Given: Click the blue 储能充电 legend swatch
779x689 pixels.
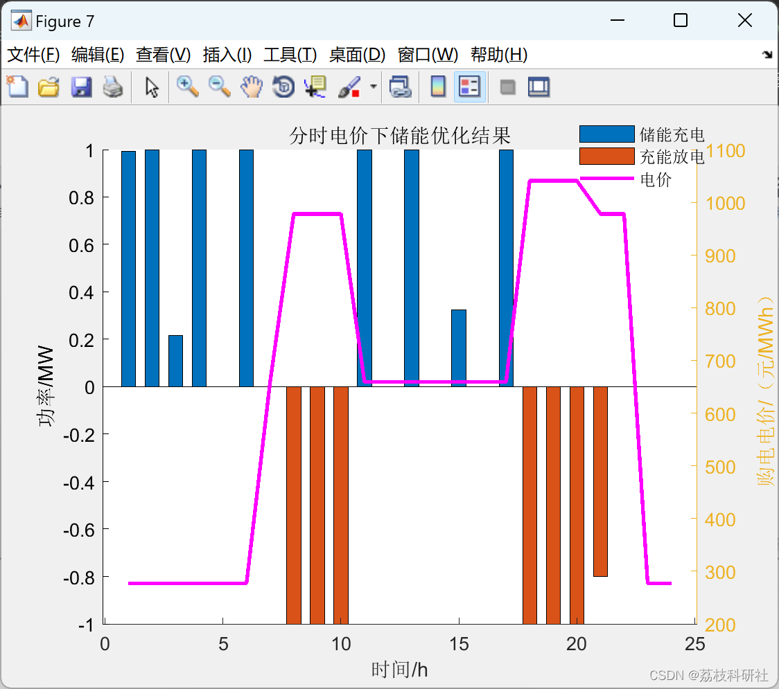Looking at the screenshot, I should [606, 134].
